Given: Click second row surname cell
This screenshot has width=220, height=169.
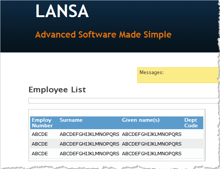Looking at the screenshot, I should click(x=89, y=144).
